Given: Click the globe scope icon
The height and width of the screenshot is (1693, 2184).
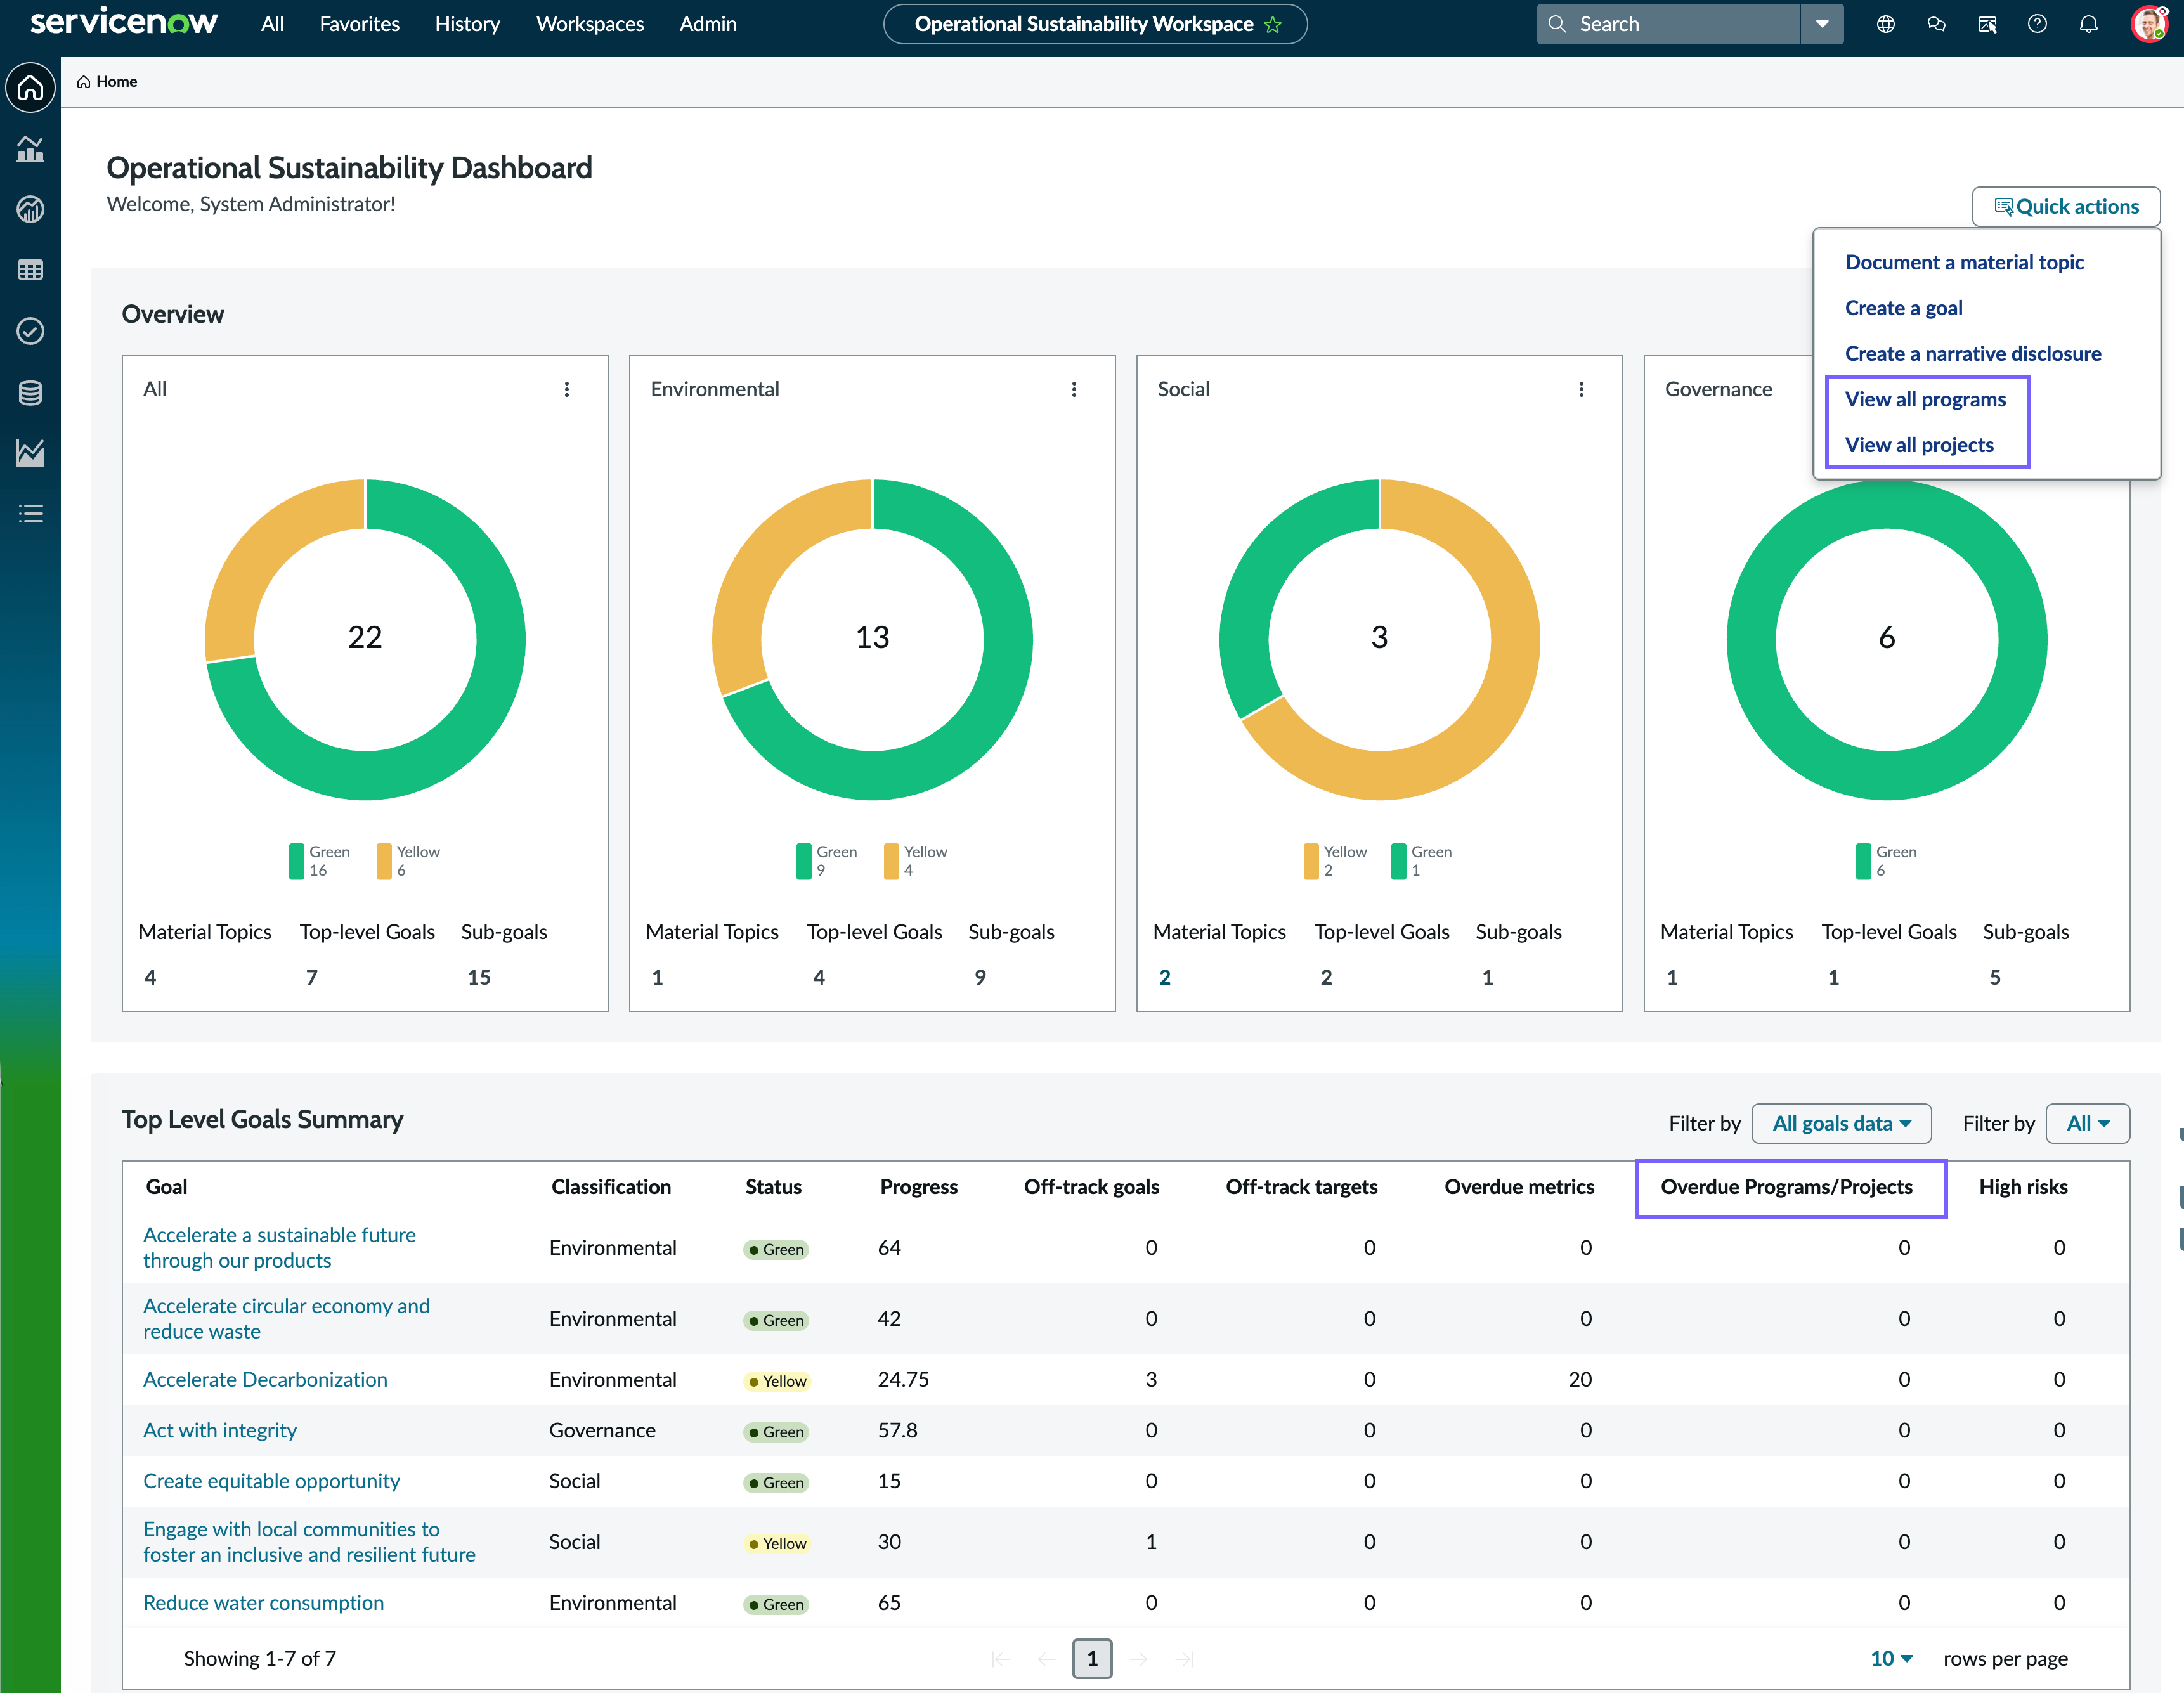Looking at the screenshot, I should click(1885, 24).
